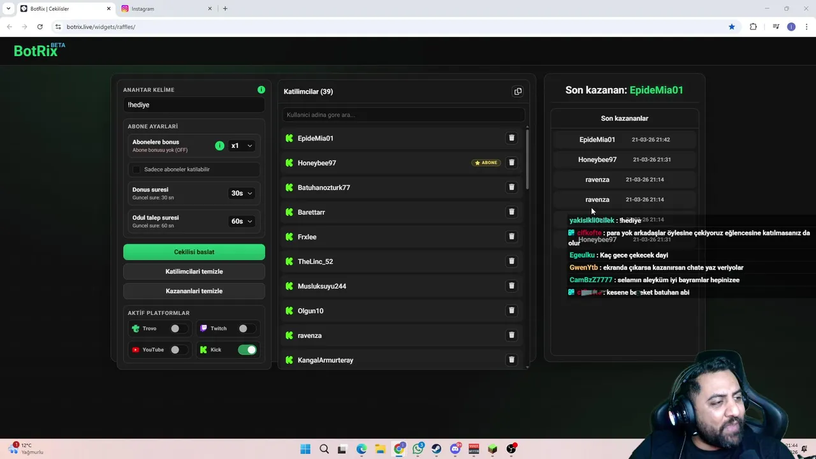Screen dimensions: 816x459
Task: Click EpideMia01 21:42 winner entry
Action: point(625,140)
